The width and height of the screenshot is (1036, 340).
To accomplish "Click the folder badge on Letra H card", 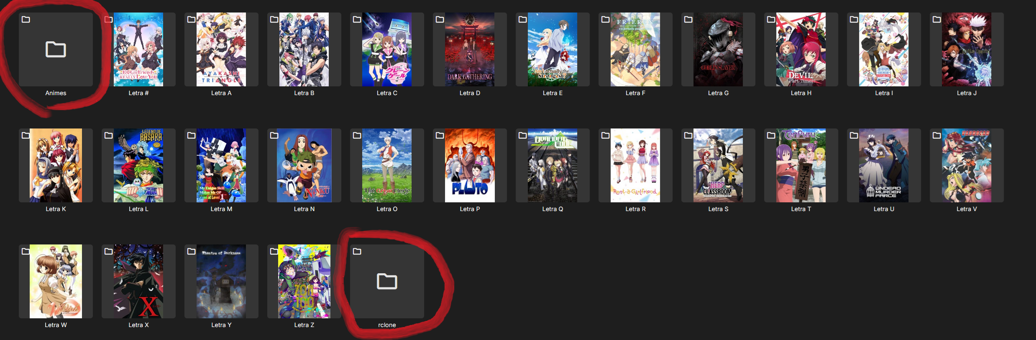I will tap(771, 19).
